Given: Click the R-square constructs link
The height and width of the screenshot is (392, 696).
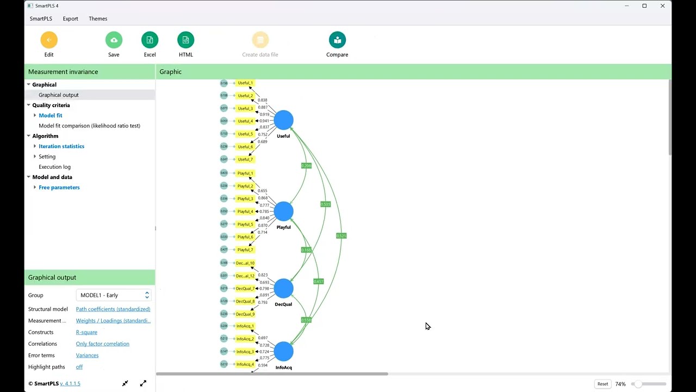Looking at the screenshot, I should (x=86, y=332).
